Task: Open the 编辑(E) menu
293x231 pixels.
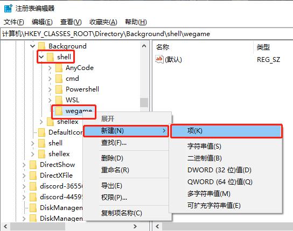Action: click(x=42, y=22)
